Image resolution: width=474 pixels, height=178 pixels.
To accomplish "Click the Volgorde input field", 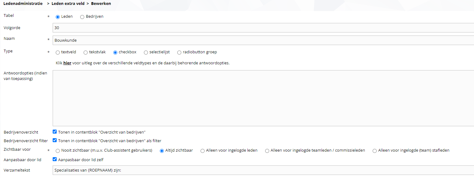I will 263,28.
